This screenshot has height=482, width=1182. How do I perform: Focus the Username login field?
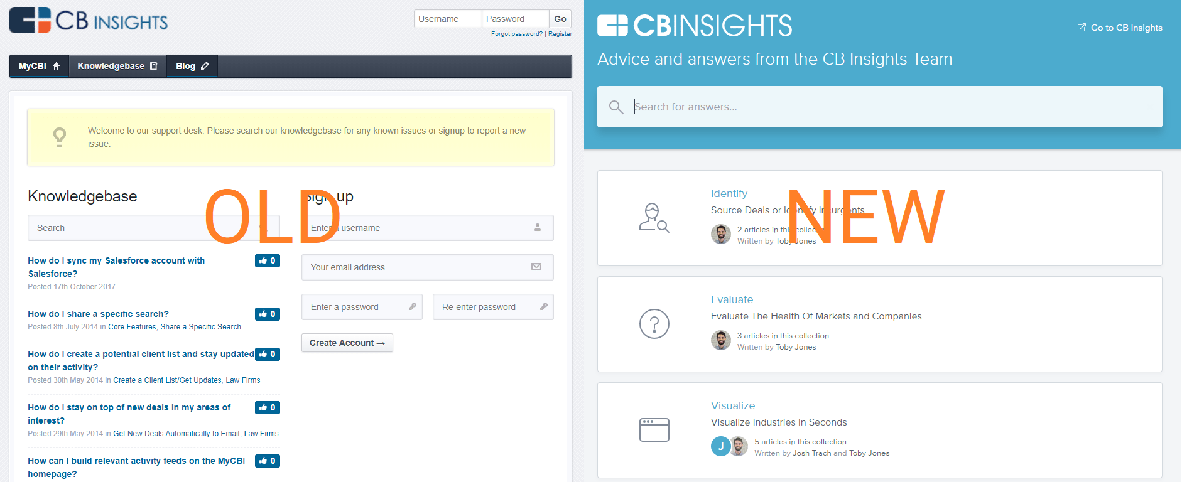click(x=448, y=19)
